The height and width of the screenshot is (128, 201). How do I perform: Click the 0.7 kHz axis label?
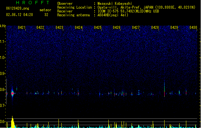pyautogui.click(x=3, y=106)
